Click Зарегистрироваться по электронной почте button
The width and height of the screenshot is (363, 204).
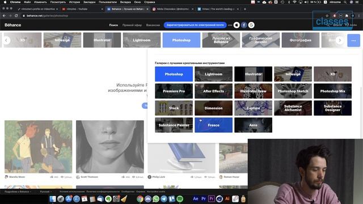tap(195, 25)
